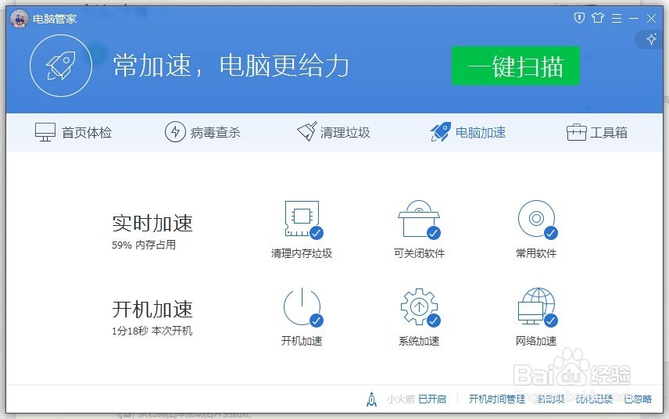Screen dimensions: 669x419
Task: Click the 电脑管家 title text
Action: [x=55, y=19]
